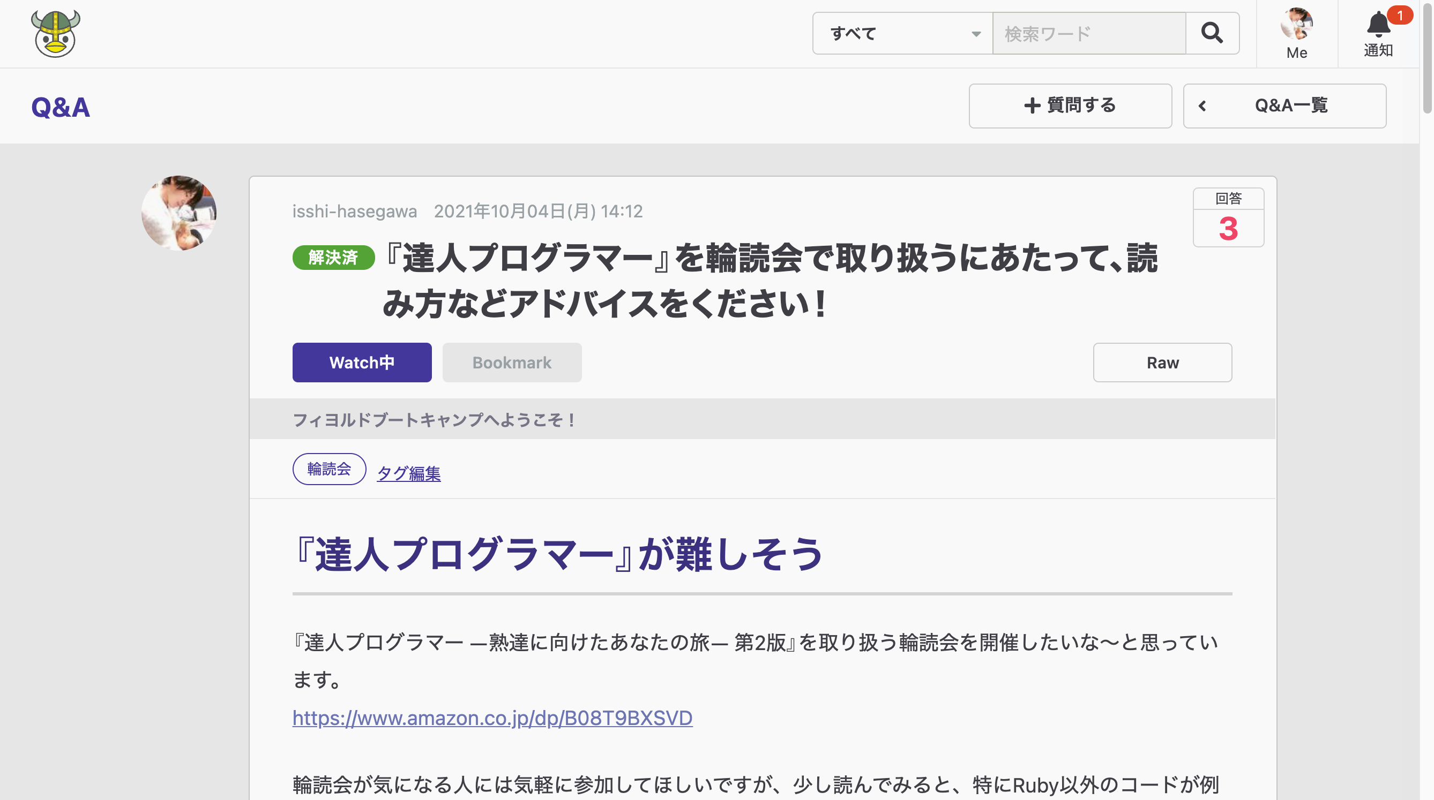The image size is (1434, 800).
Task: Click the red notification count badge
Action: pyautogui.click(x=1399, y=16)
